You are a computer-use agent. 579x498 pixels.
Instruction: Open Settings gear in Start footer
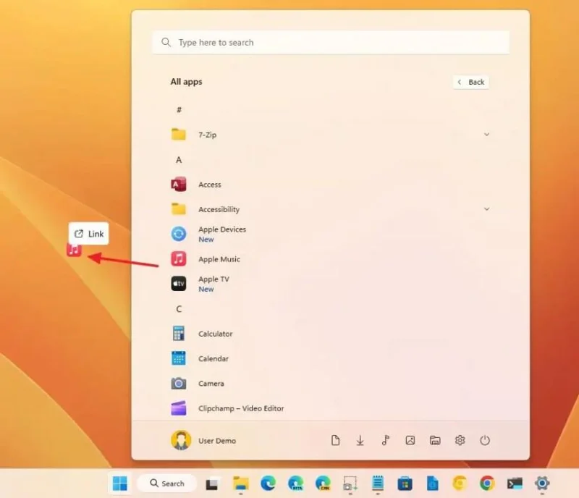[x=460, y=440]
